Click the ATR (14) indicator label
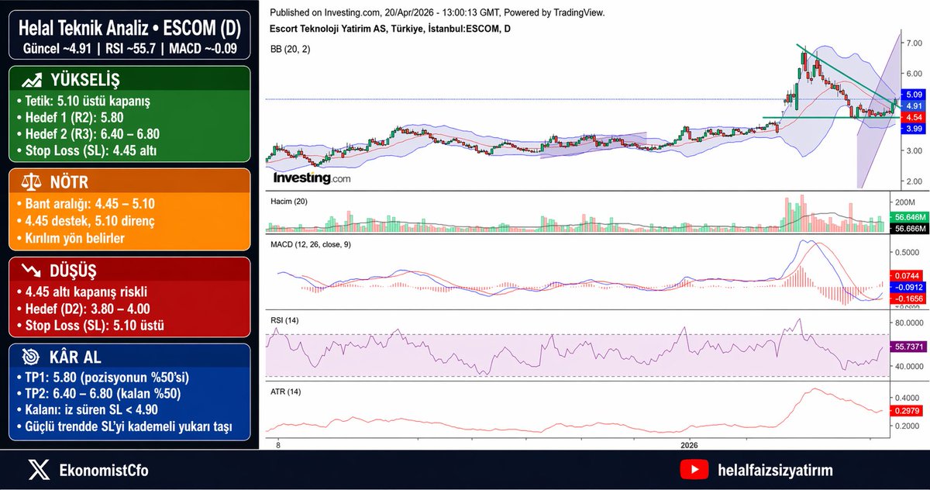 [285, 391]
